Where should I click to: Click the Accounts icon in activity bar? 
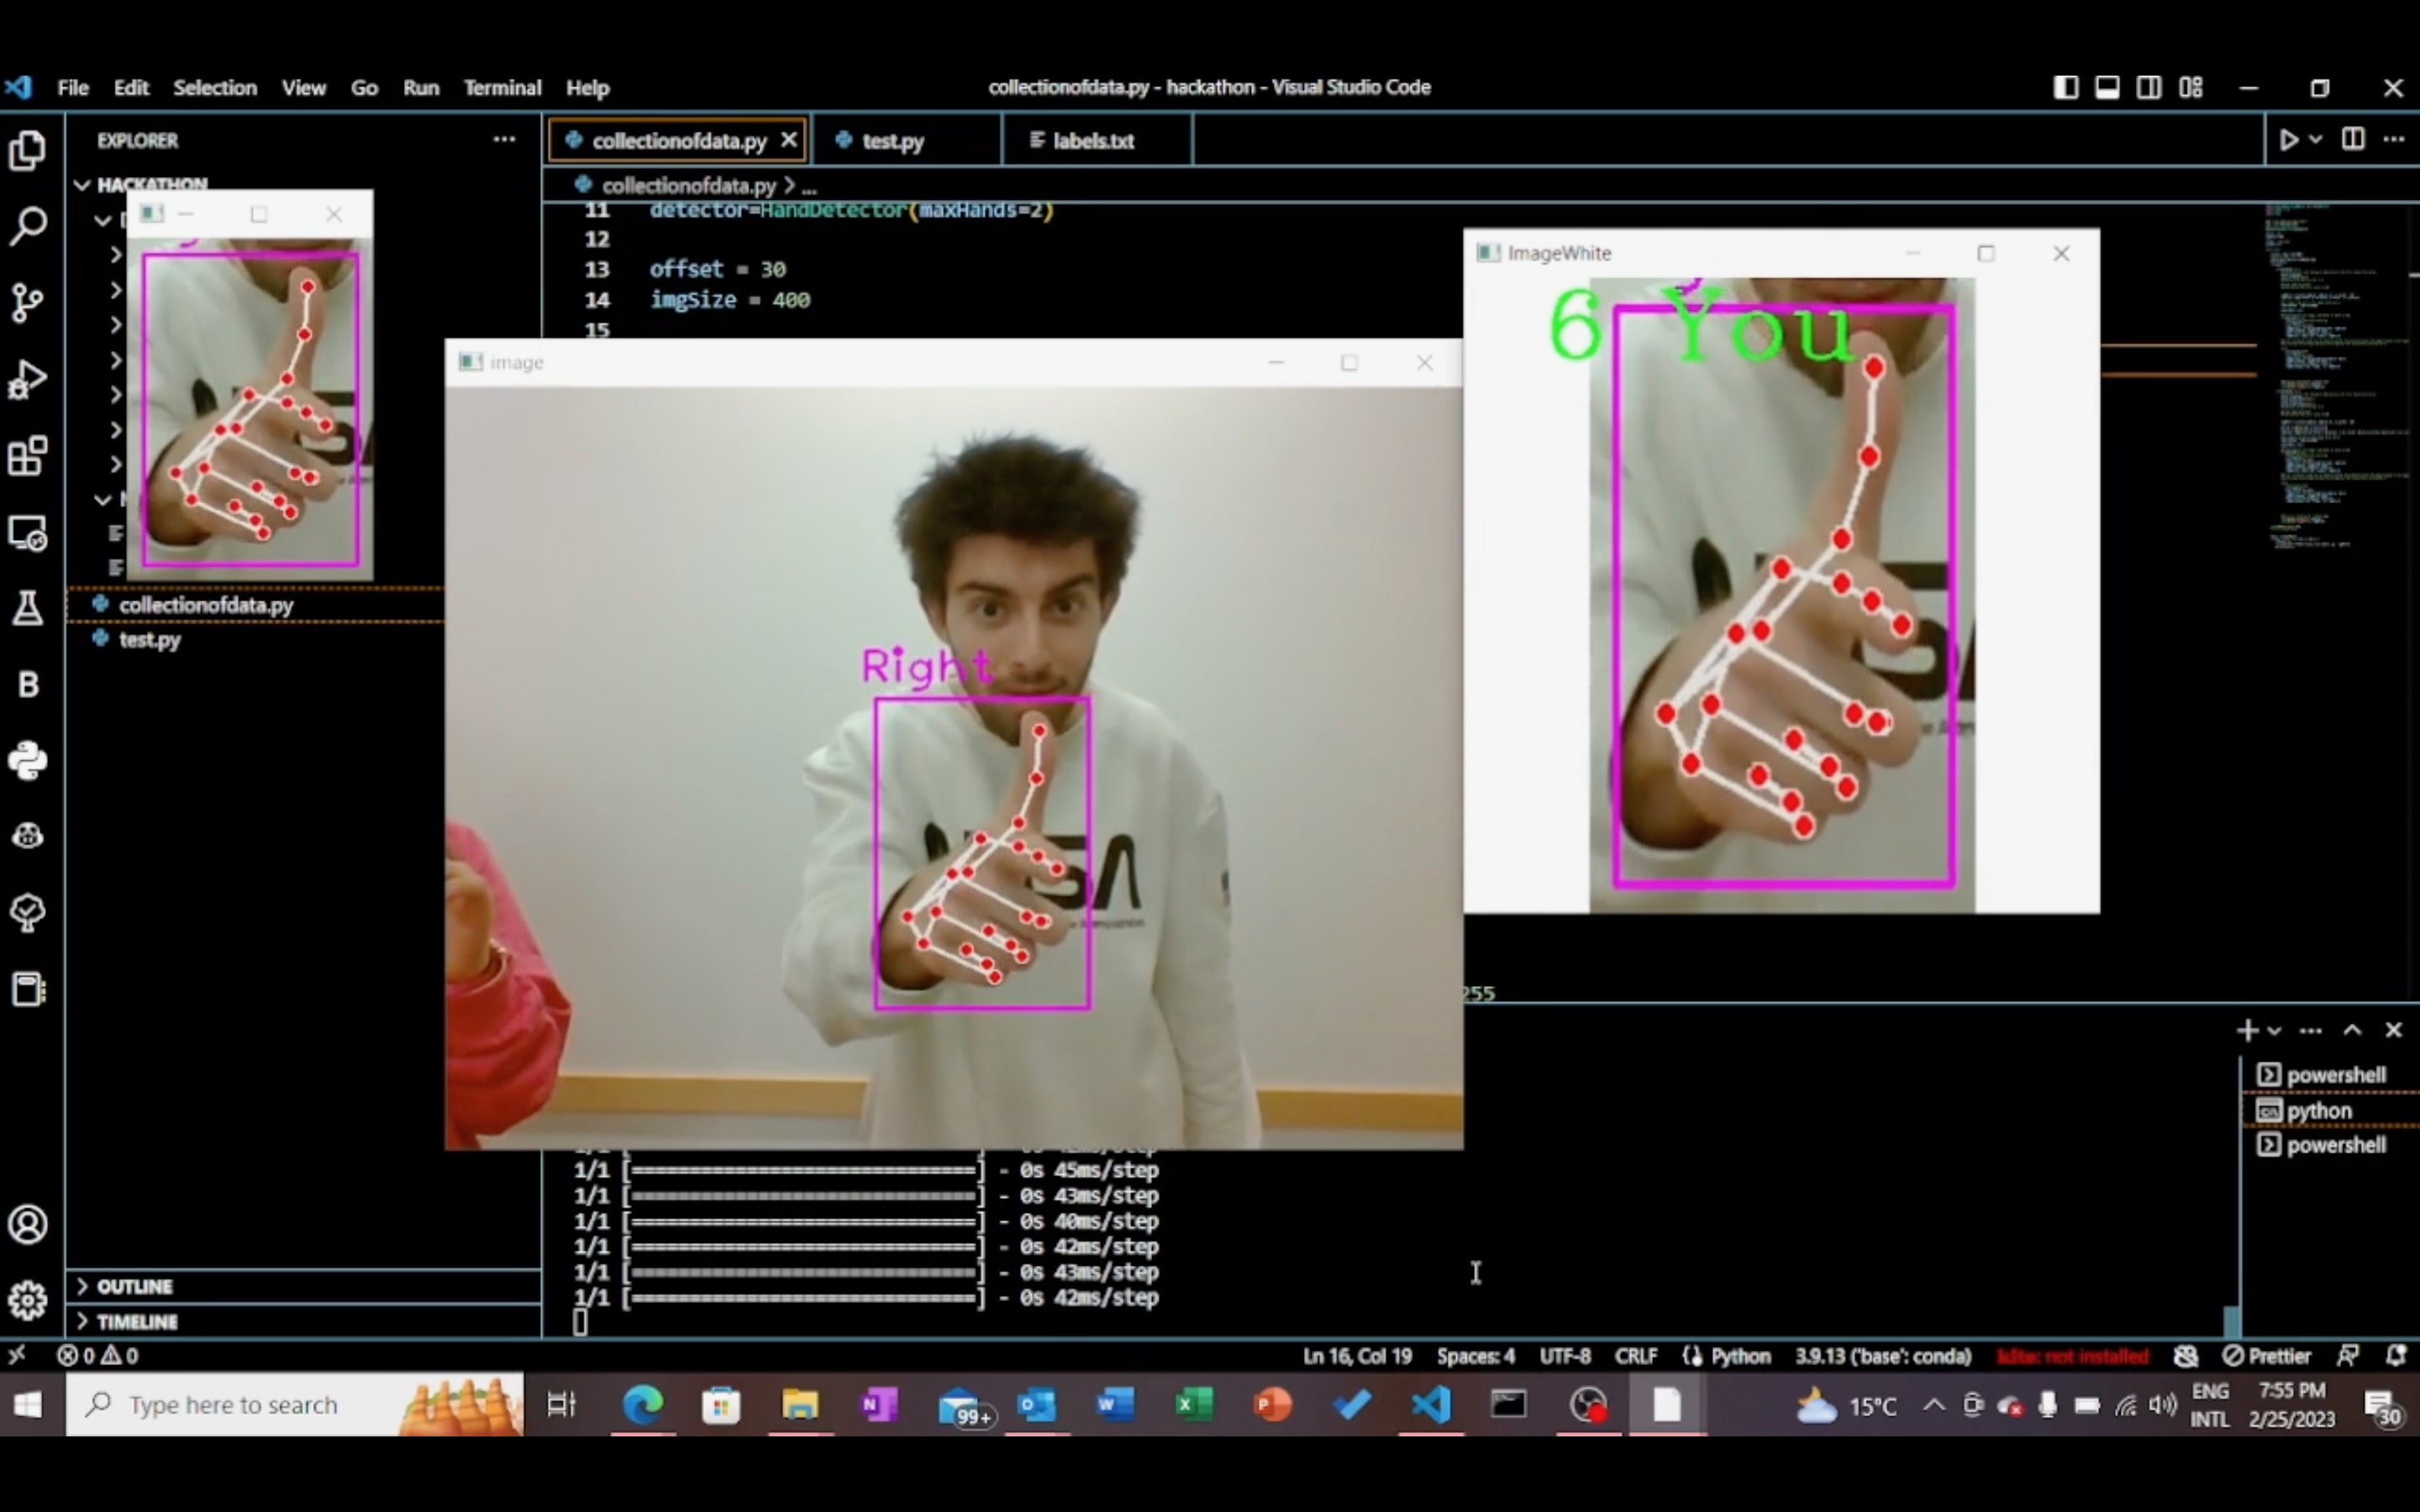coord(28,1224)
